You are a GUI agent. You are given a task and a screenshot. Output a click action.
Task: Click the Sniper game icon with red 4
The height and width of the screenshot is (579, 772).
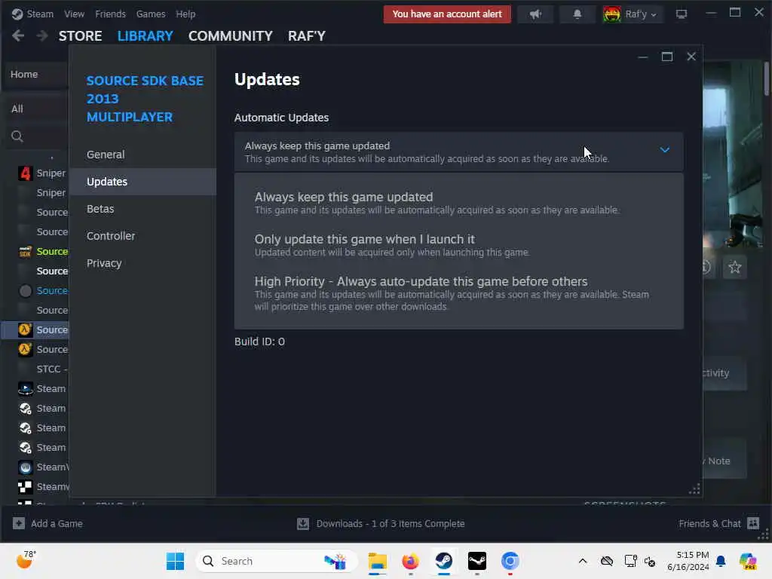click(x=25, y=173)
